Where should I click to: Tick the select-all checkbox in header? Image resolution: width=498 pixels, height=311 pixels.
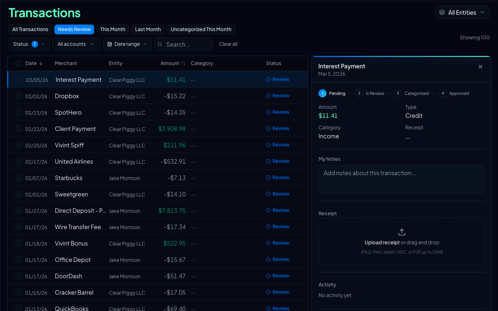pyautogui.click(x=19, y=63)
